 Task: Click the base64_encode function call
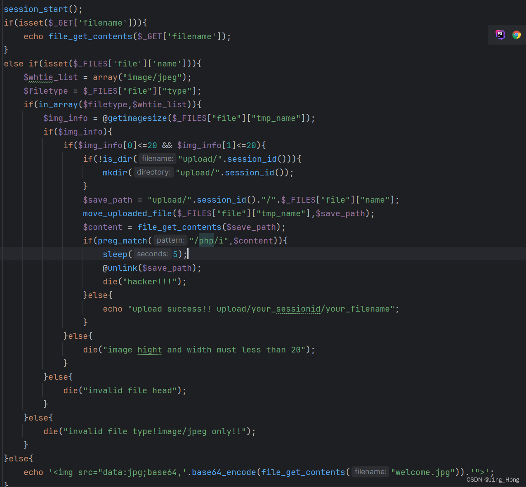pyautogui.click(x=224, y=472)
